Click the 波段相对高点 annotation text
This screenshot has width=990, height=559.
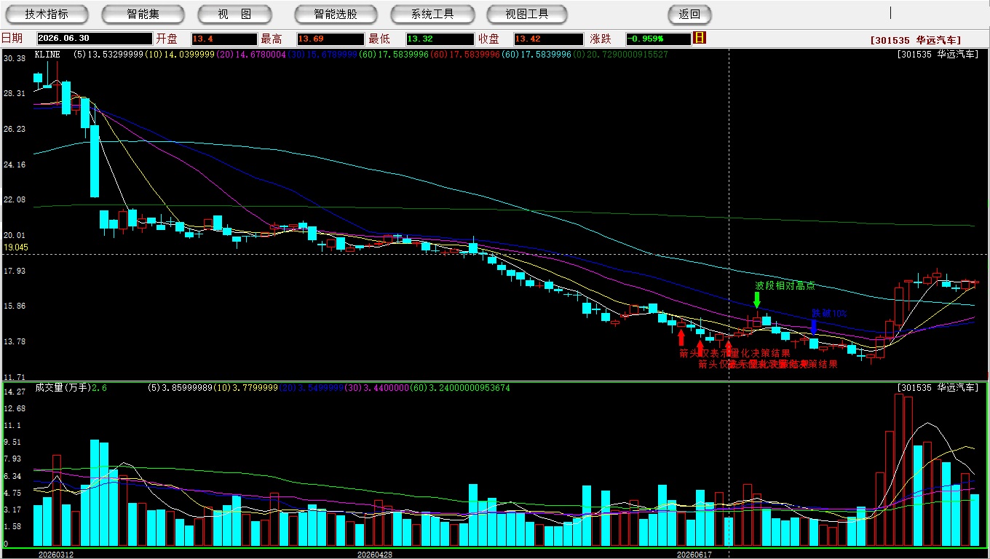click(785, 285)
